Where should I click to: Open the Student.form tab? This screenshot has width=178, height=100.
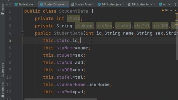click(83, 4)
